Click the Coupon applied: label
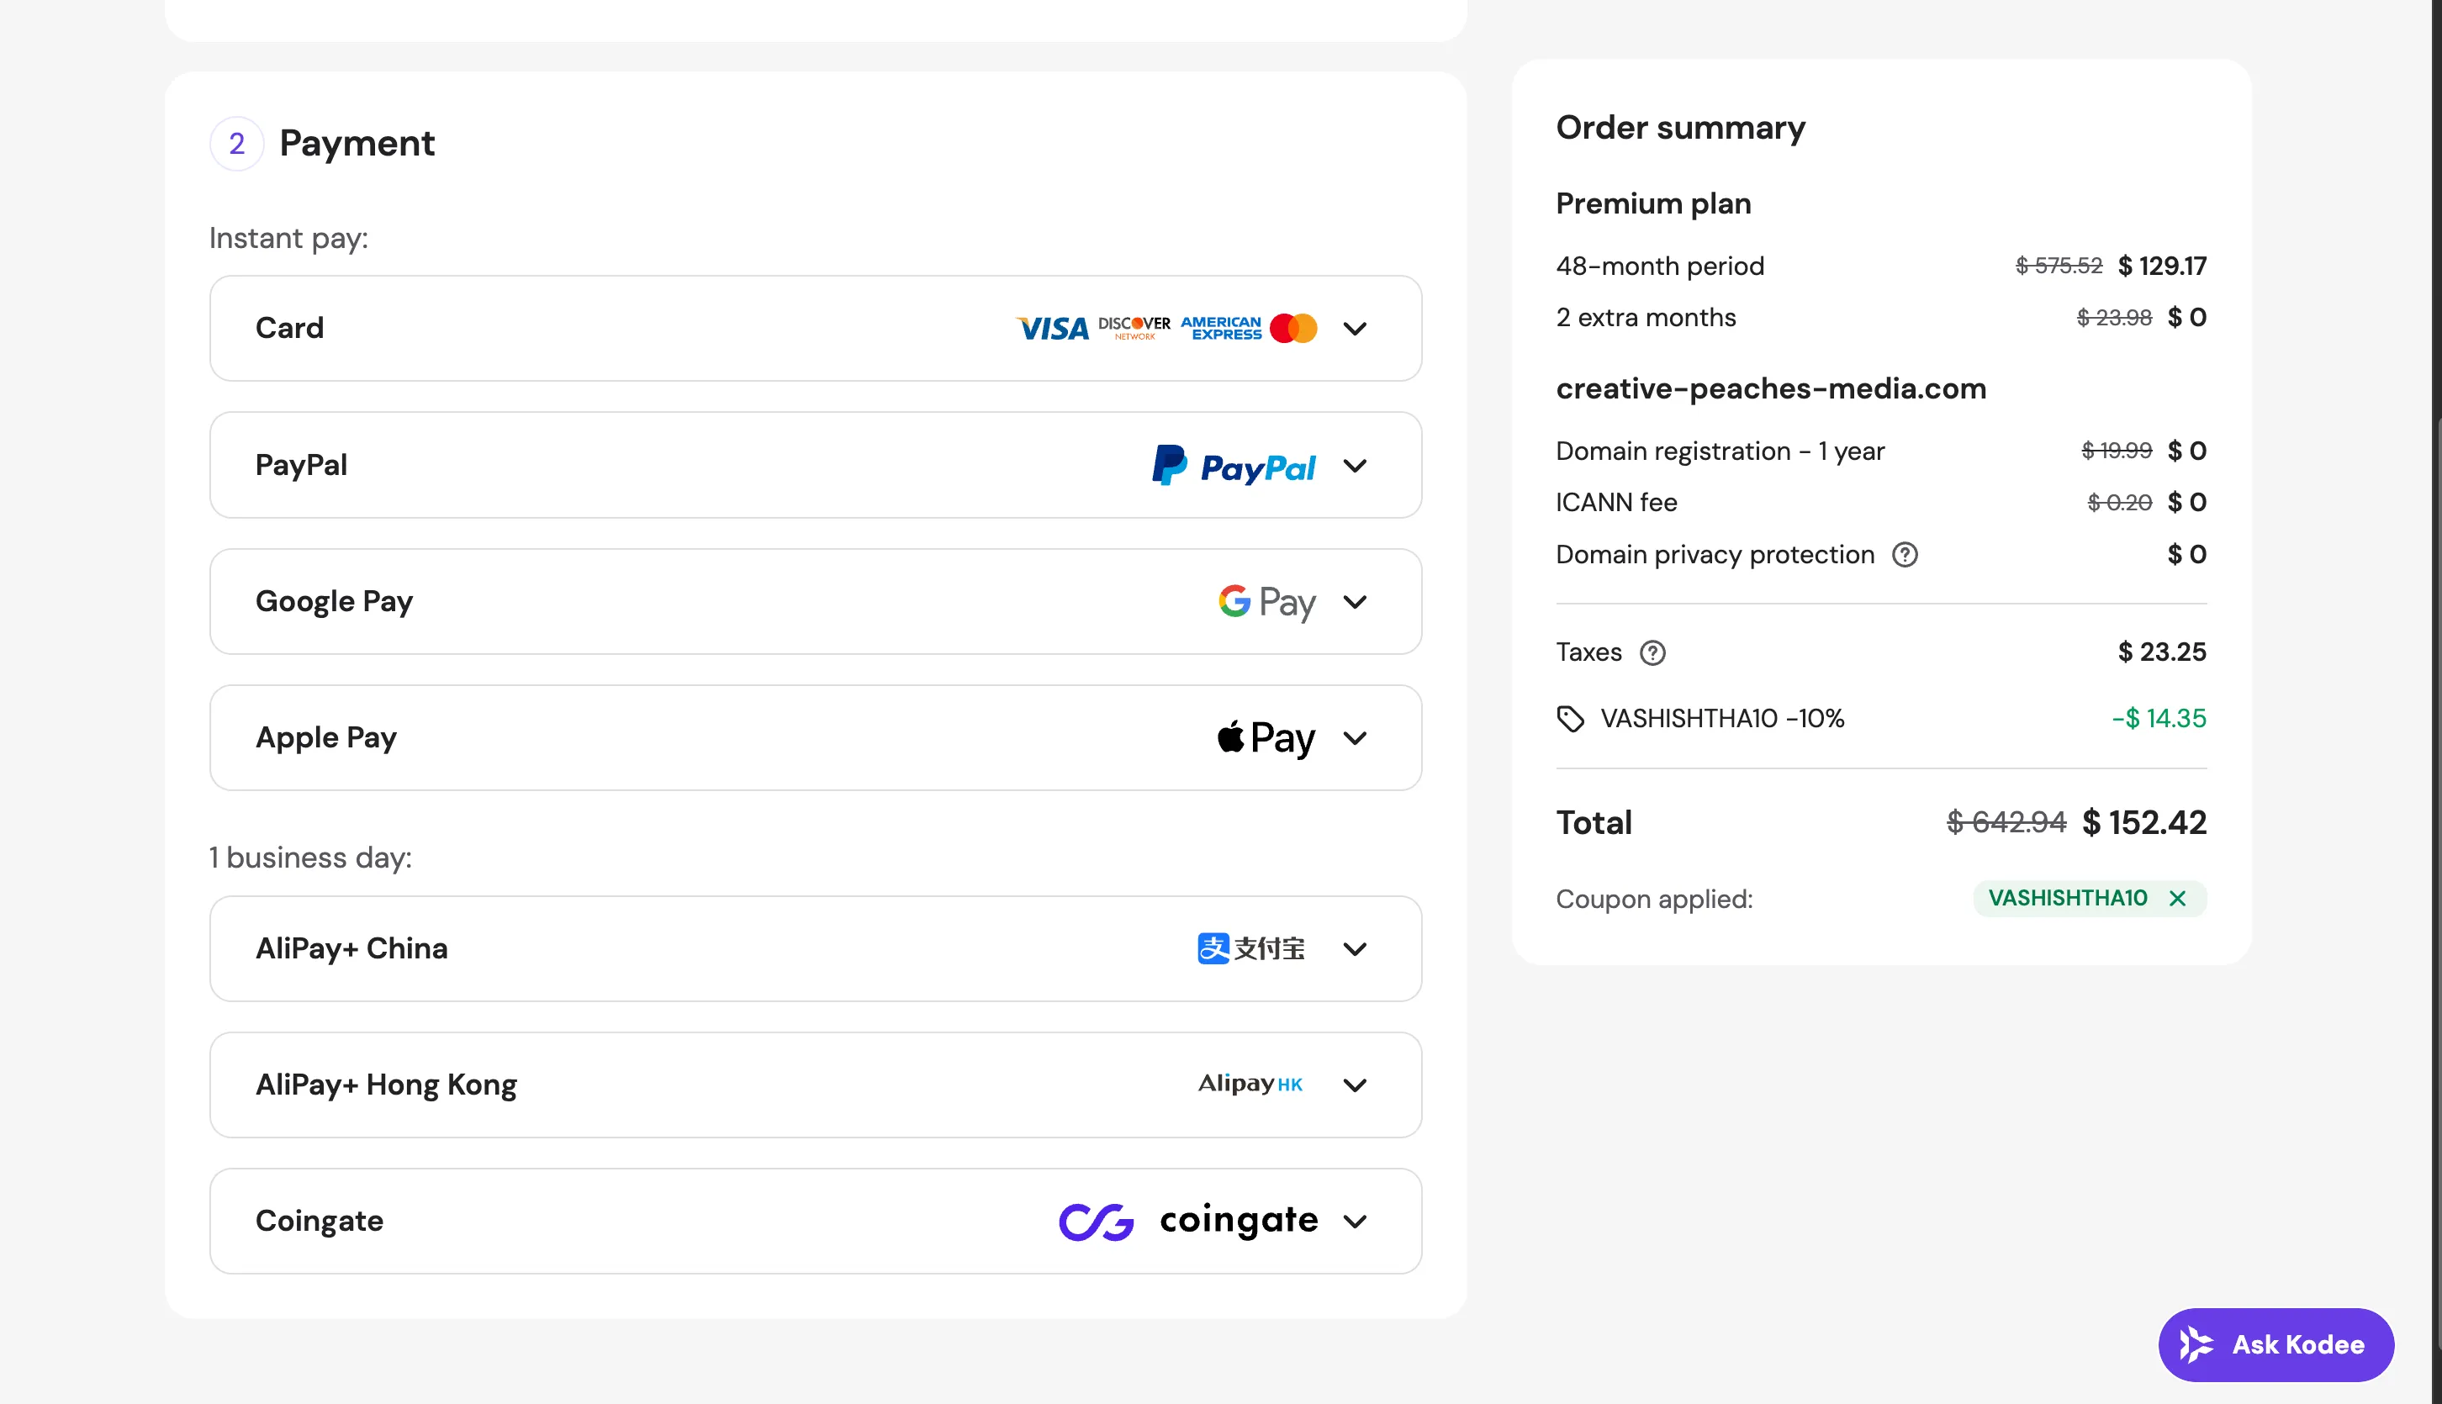The image size is (2442, 1404). click(1654, 899)
